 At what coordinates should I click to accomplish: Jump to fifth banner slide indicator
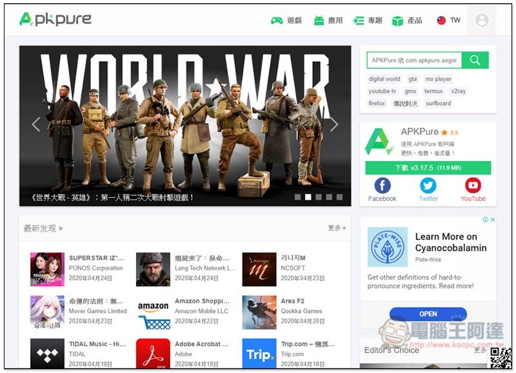coord(340,197)
